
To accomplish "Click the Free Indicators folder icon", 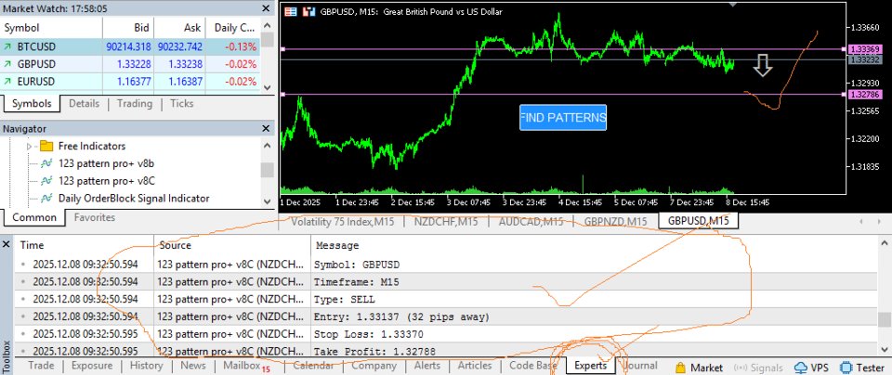I will [x=46, y=146].
